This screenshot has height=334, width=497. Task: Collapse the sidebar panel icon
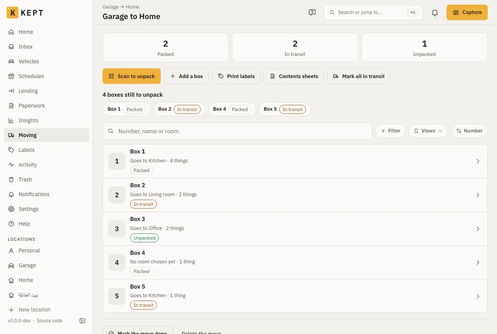82,321
